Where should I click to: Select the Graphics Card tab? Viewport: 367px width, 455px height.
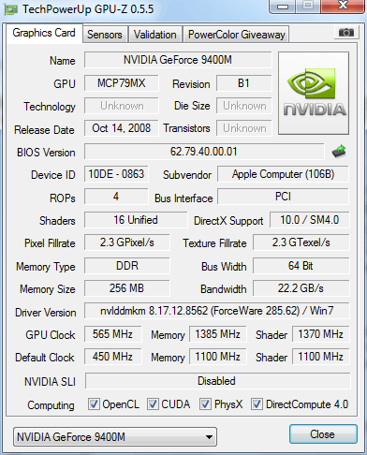[x=44, y=33]
